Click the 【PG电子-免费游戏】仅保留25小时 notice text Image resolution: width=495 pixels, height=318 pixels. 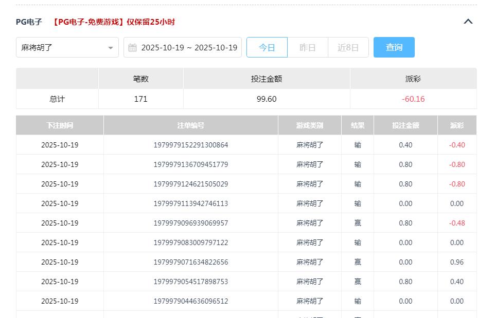(114, 22)
